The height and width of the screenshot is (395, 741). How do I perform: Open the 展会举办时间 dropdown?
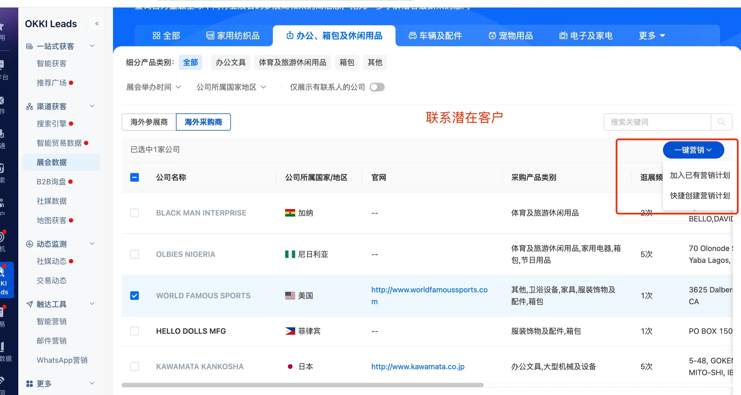click(x=154, y=87)
